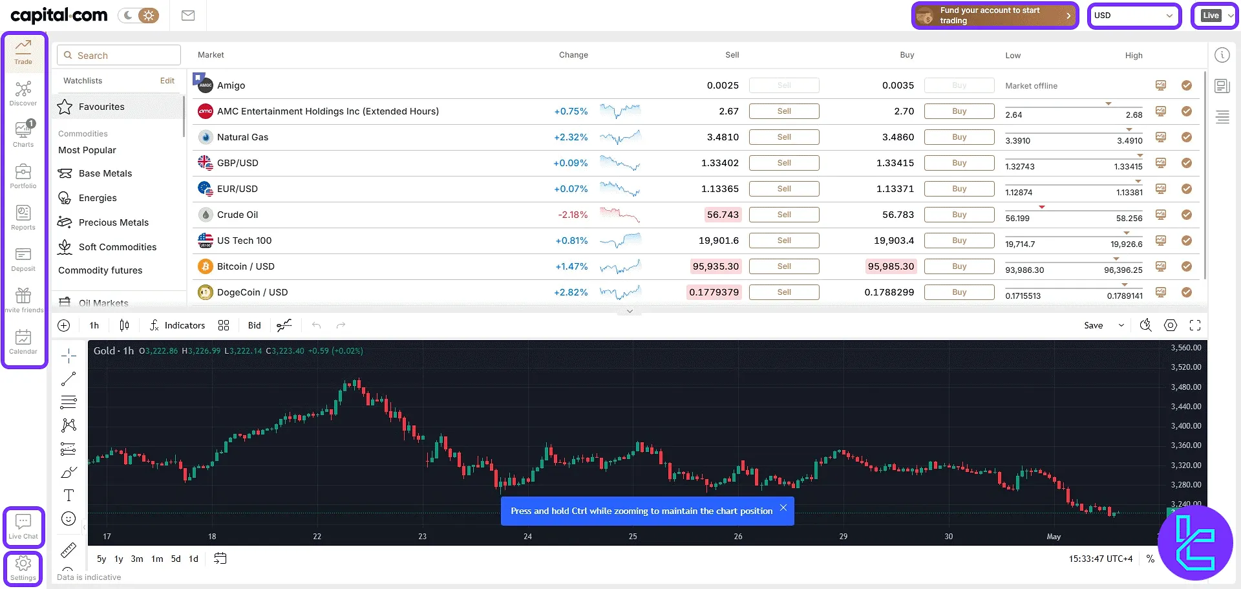Screen dimensions: 1241x589
Task: Open the mail inbox envelope icon
Action: click(x=188, y=16)
